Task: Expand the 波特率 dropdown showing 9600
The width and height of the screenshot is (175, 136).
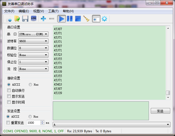Action: pos(33,41)
